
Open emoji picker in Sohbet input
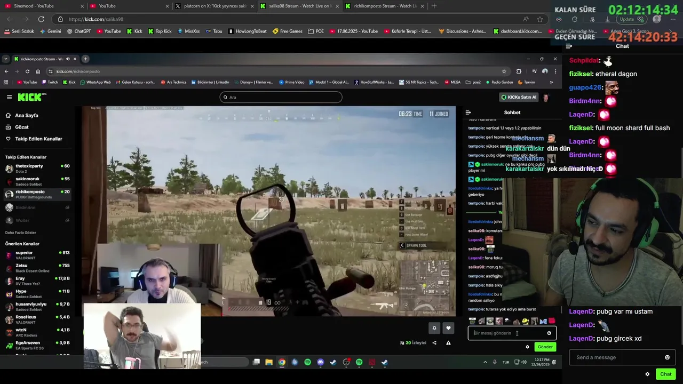(549, 333)
